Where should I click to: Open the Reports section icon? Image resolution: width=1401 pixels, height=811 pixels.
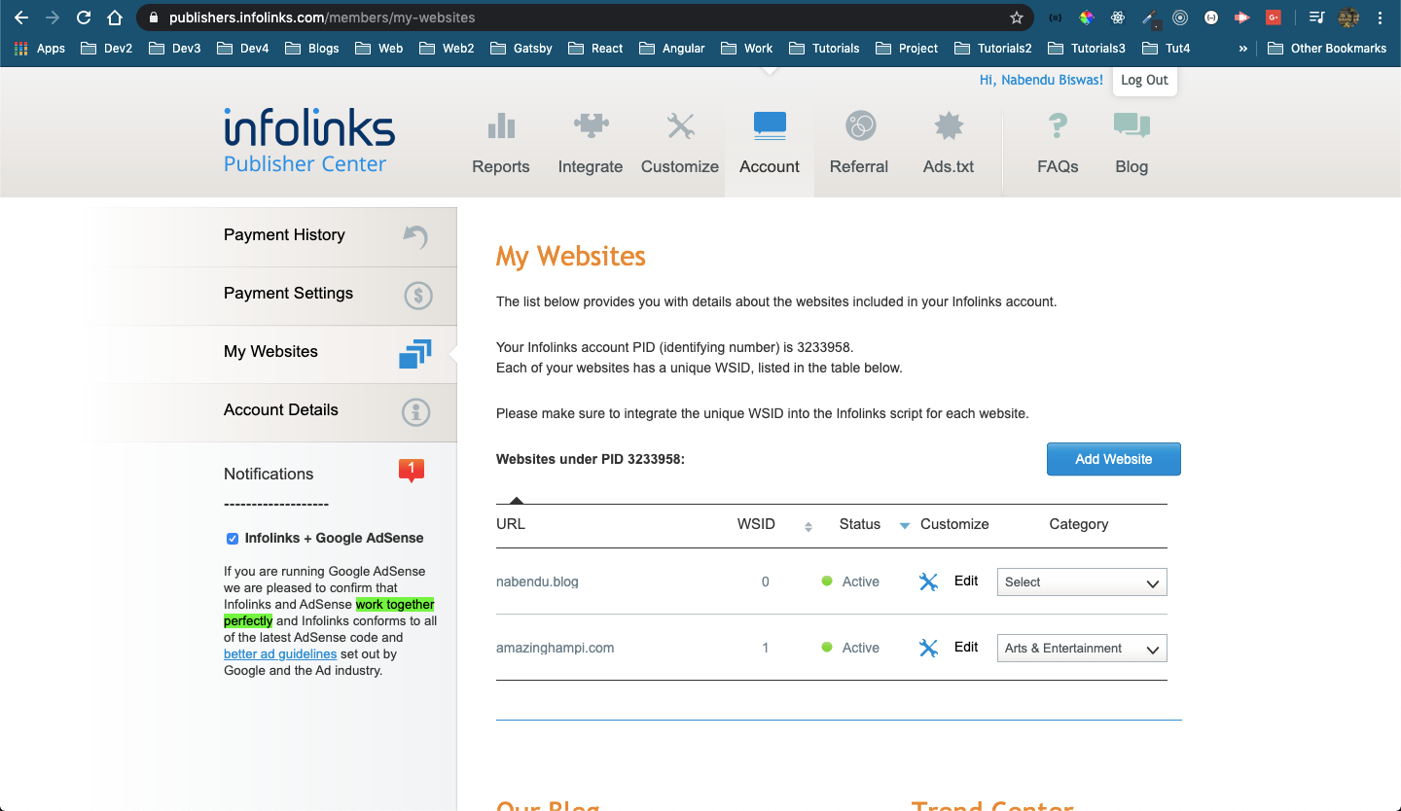pyautogui.click(x=501, y=125)
